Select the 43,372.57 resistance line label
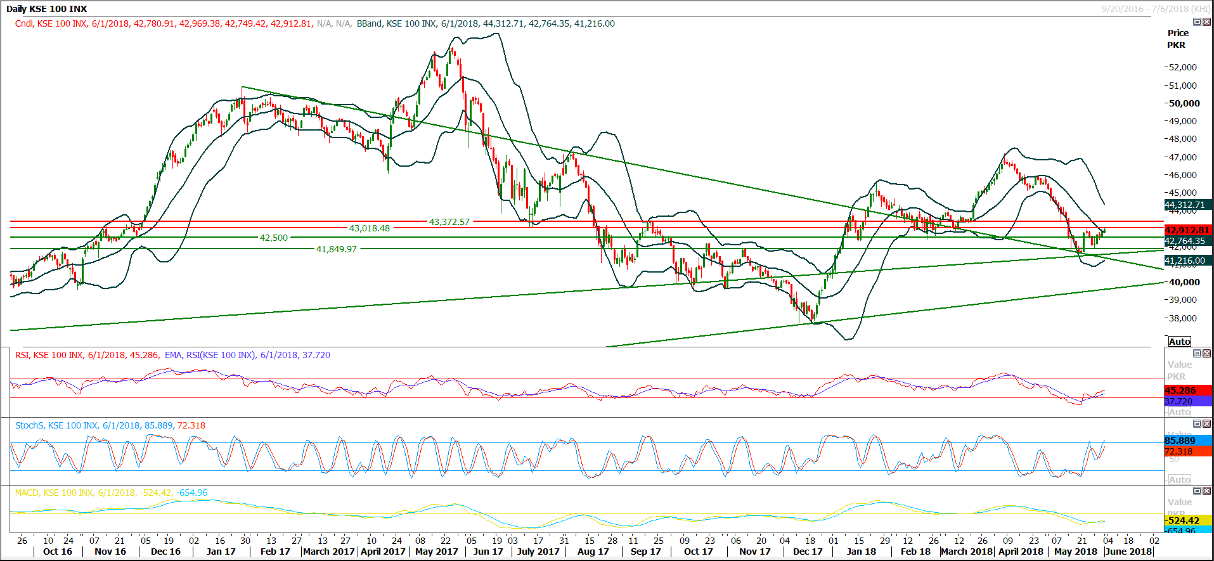Viewport: 1214px width, 561px height. [449, 222]
